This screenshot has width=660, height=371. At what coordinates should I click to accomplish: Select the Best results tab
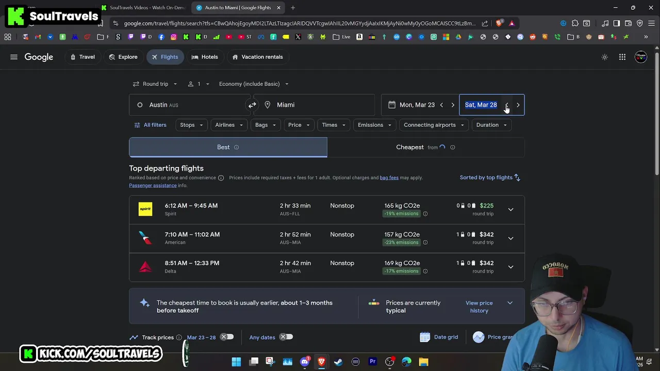tap(228, 147)
